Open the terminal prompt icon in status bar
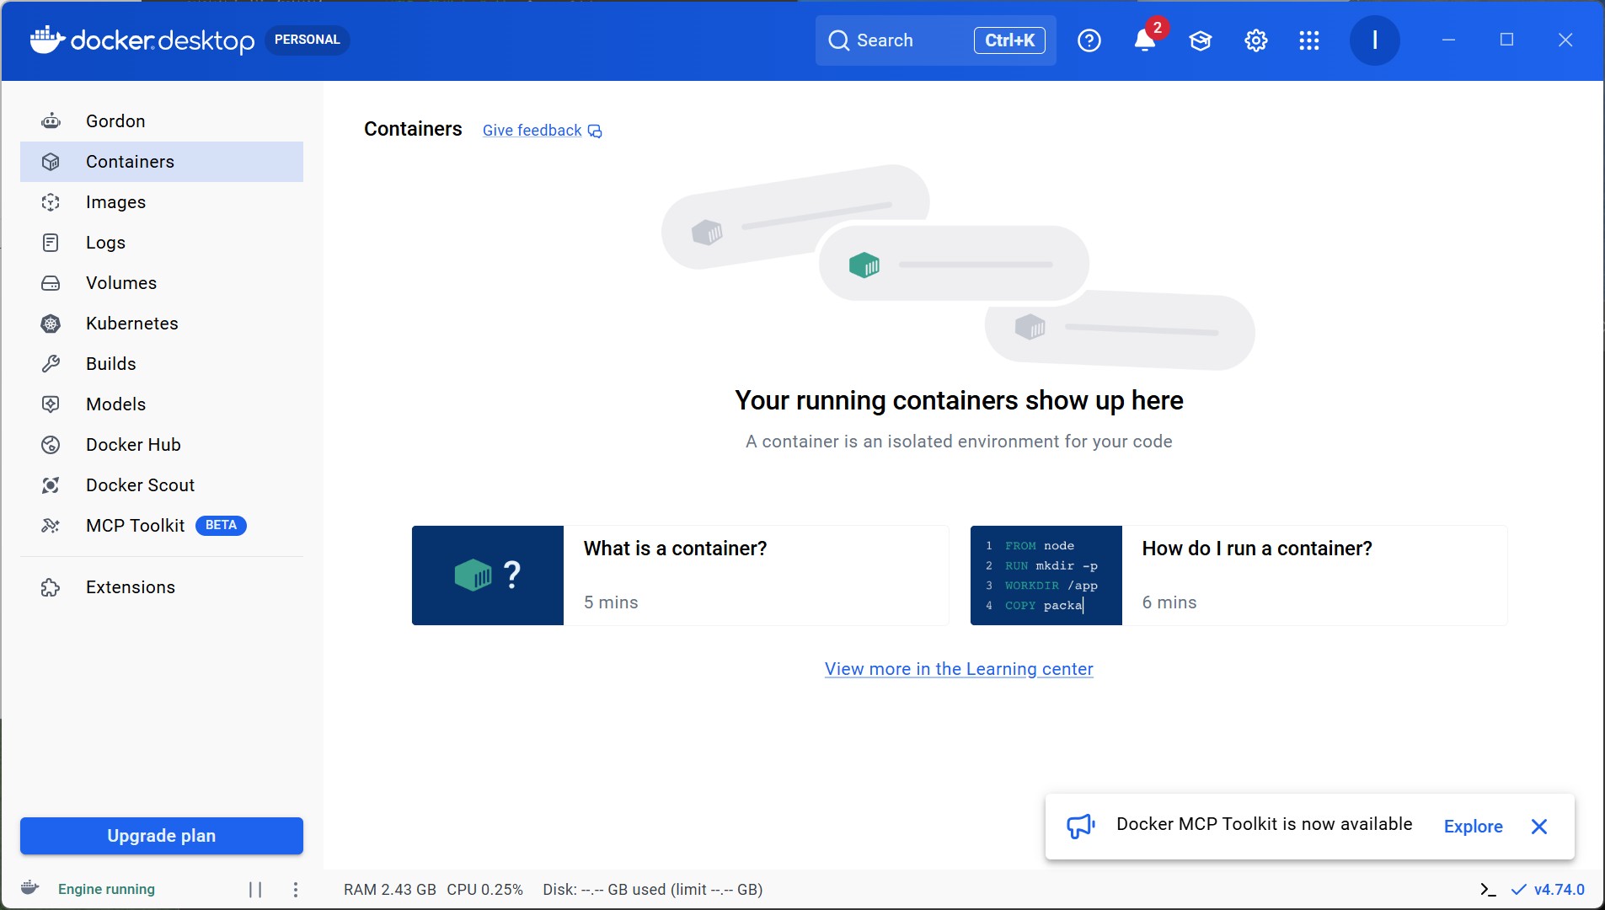Viewport: 1605px width, 910px height. point(1488,890)
